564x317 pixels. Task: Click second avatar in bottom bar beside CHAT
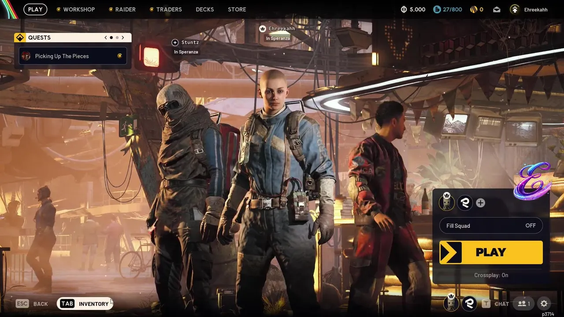coord(469,303)
